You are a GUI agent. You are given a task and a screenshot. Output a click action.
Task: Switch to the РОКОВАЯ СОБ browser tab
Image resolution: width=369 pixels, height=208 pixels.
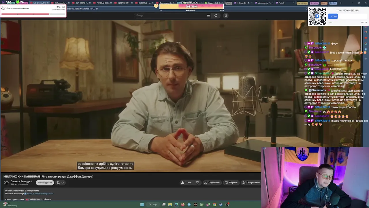pyautogui.click(x=103, y=3)
